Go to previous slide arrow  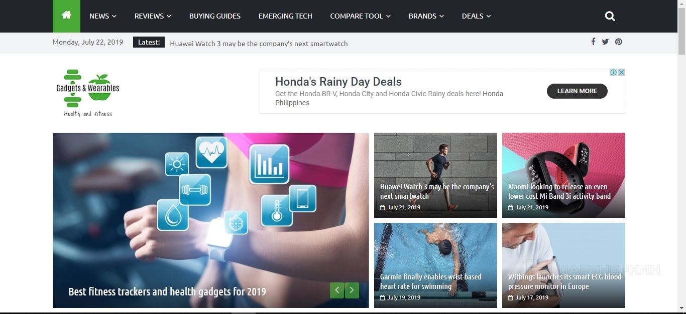(x=337, y=290)
